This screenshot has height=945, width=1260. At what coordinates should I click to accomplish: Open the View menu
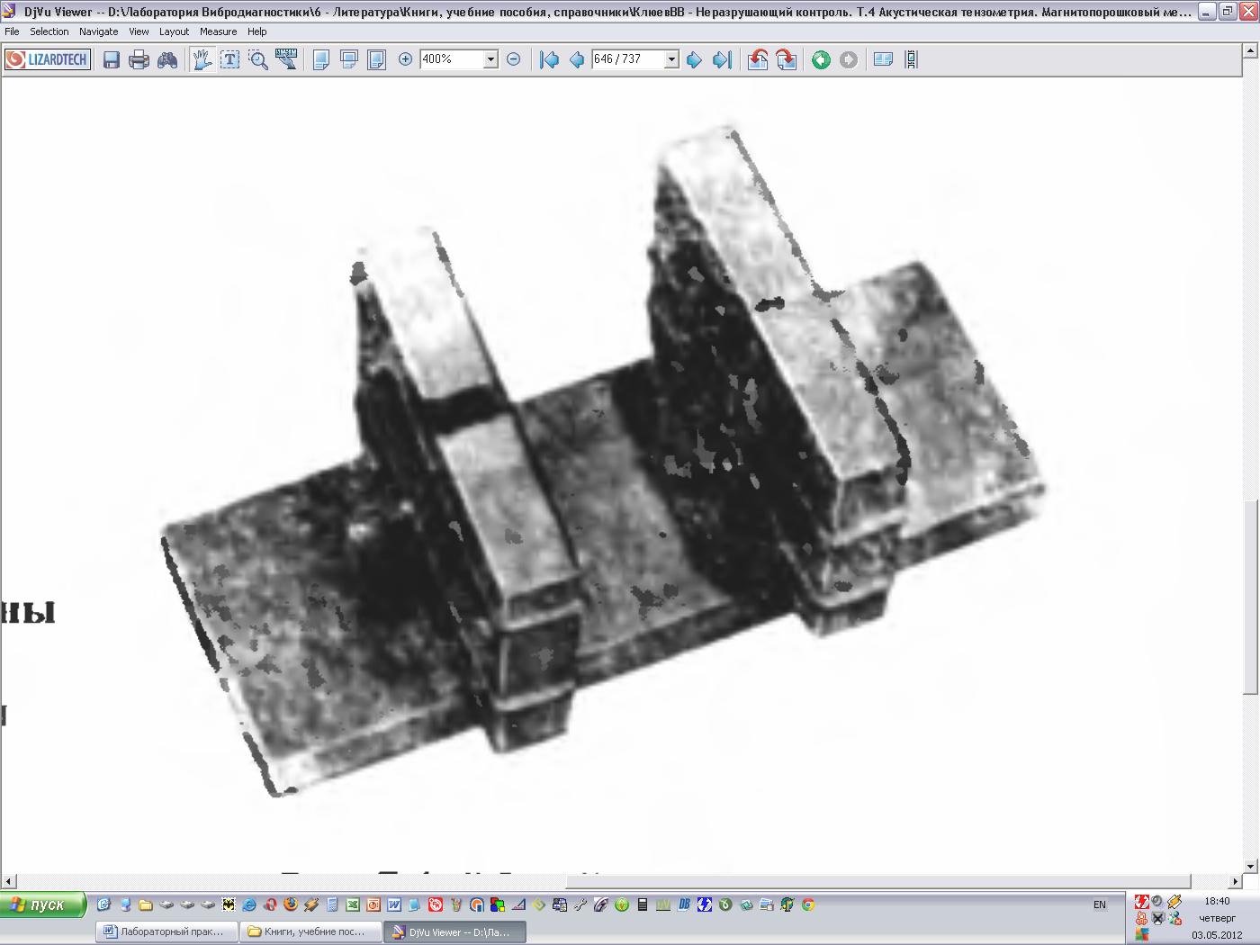coord(139,31)
